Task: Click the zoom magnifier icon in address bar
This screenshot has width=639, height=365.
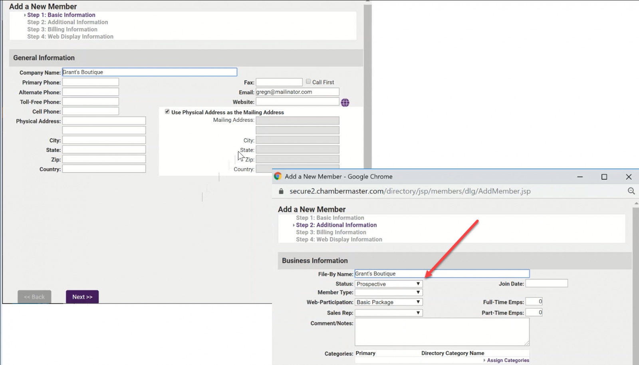Action: coord(631,191)
